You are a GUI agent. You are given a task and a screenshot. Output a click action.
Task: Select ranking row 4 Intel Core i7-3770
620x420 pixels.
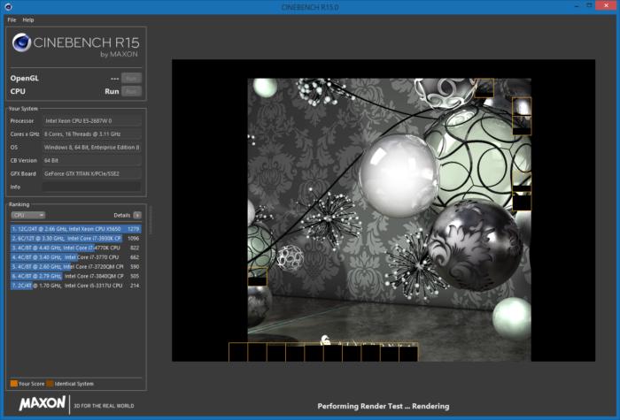pyautogui.click(x=75, y=257)
